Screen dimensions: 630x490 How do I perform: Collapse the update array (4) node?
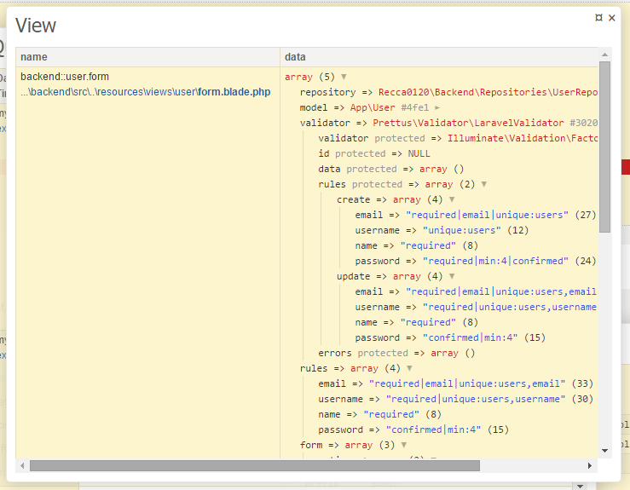[452, 276]
